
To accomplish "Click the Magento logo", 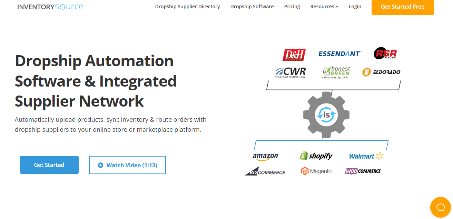I will (316, 171).
